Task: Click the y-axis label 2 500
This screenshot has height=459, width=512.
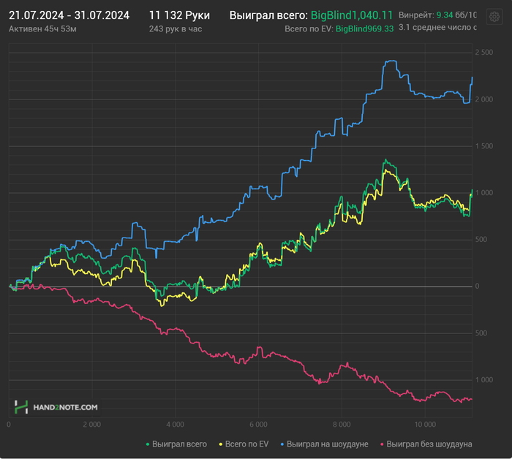Action: coord(484,53)
